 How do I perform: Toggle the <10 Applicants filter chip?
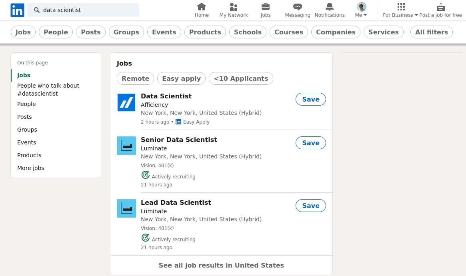[241, 78]
